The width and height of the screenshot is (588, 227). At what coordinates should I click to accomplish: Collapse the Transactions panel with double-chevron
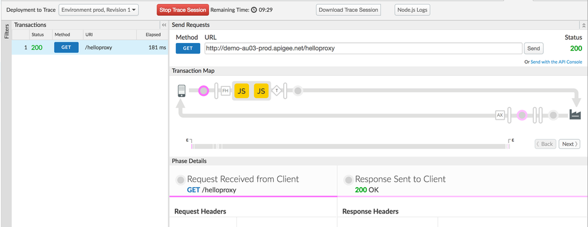164,25
